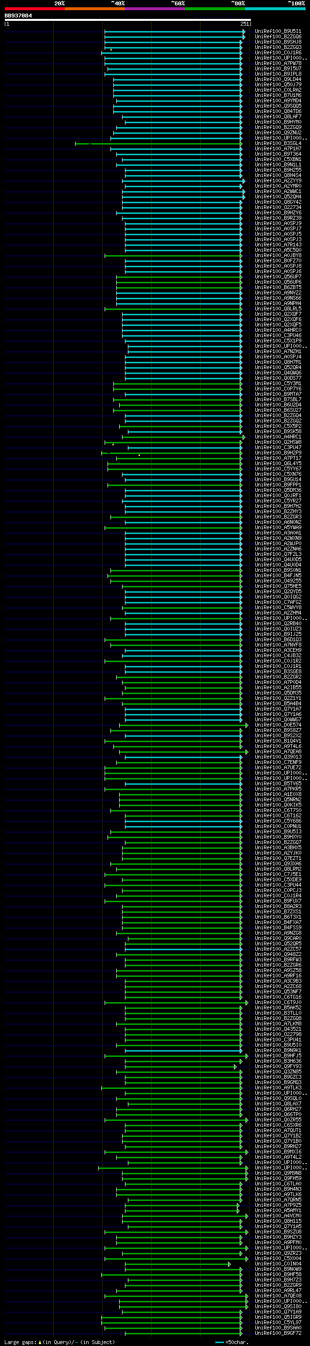
Task: Pick the UniRef100_B9N1L1 entry
Action: pos(278,164)
